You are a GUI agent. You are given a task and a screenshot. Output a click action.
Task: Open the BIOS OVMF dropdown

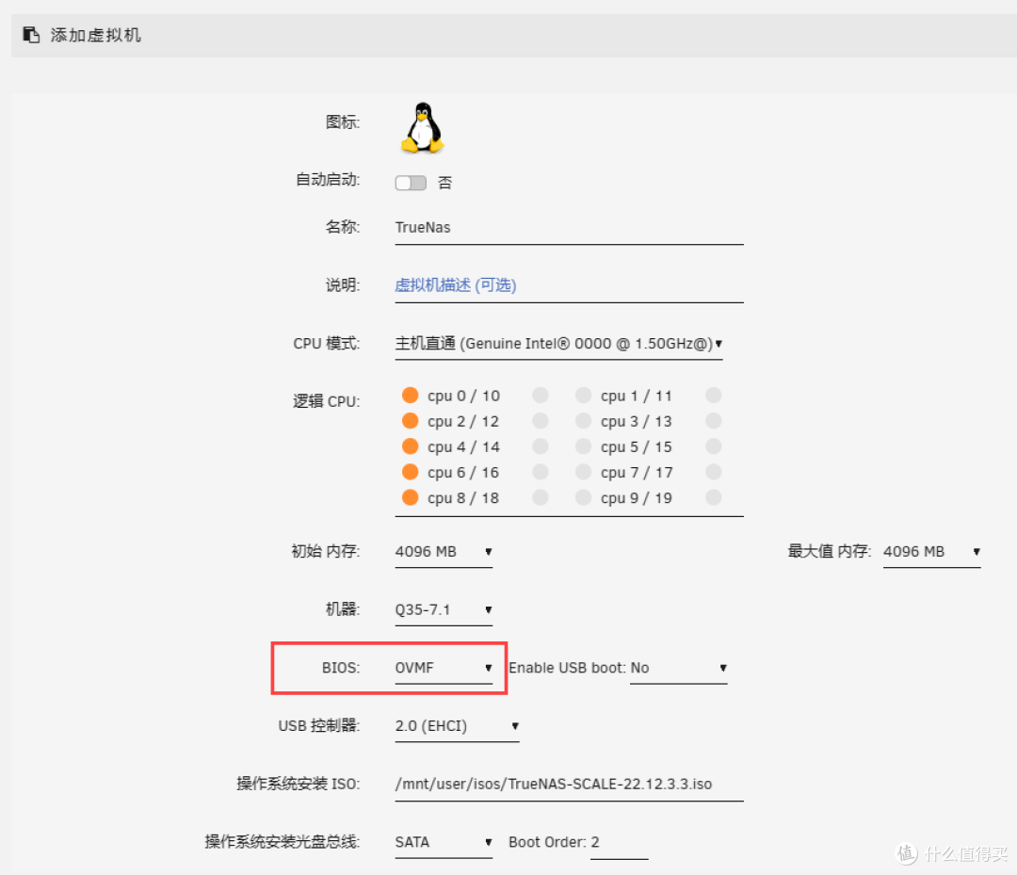pyautogui.click(x=444, y=668)
